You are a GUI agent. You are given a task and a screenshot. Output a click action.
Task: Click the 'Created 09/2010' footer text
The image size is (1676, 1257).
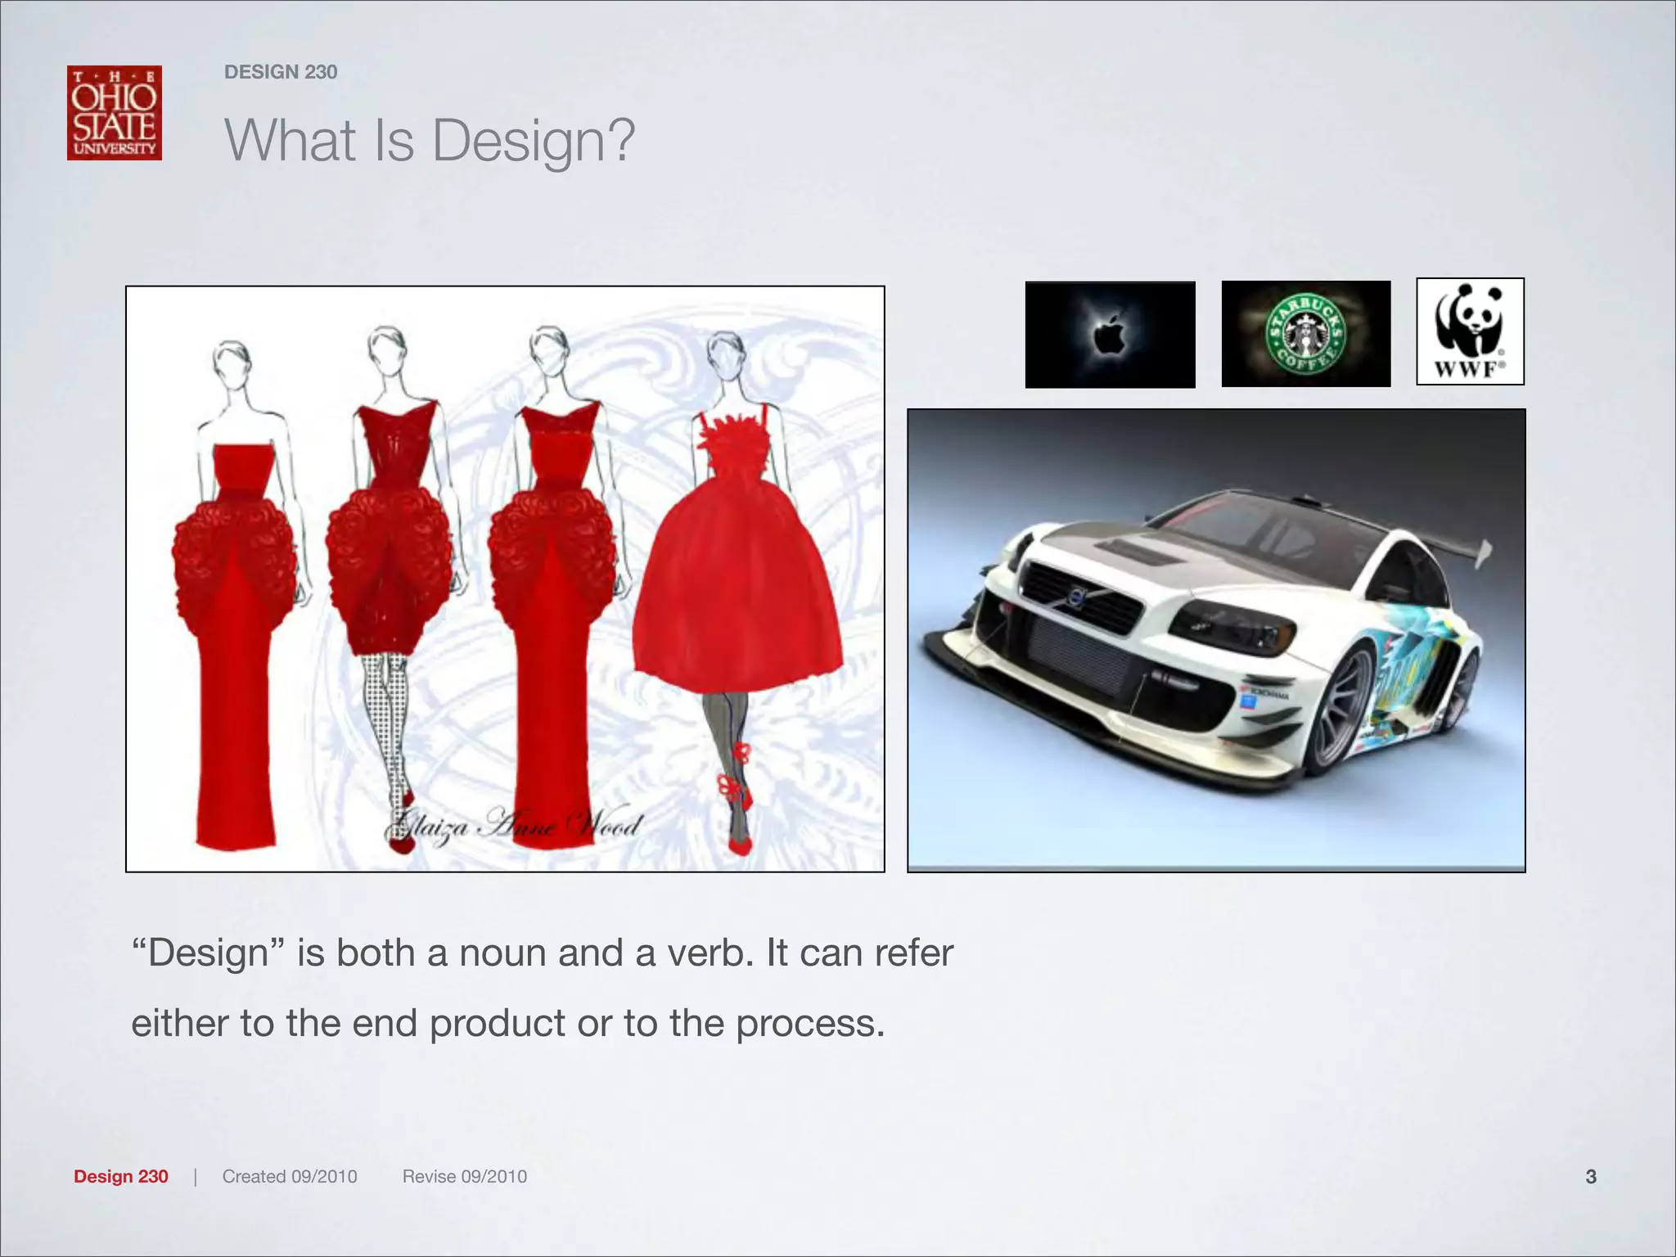click(x=290, y=1176)
